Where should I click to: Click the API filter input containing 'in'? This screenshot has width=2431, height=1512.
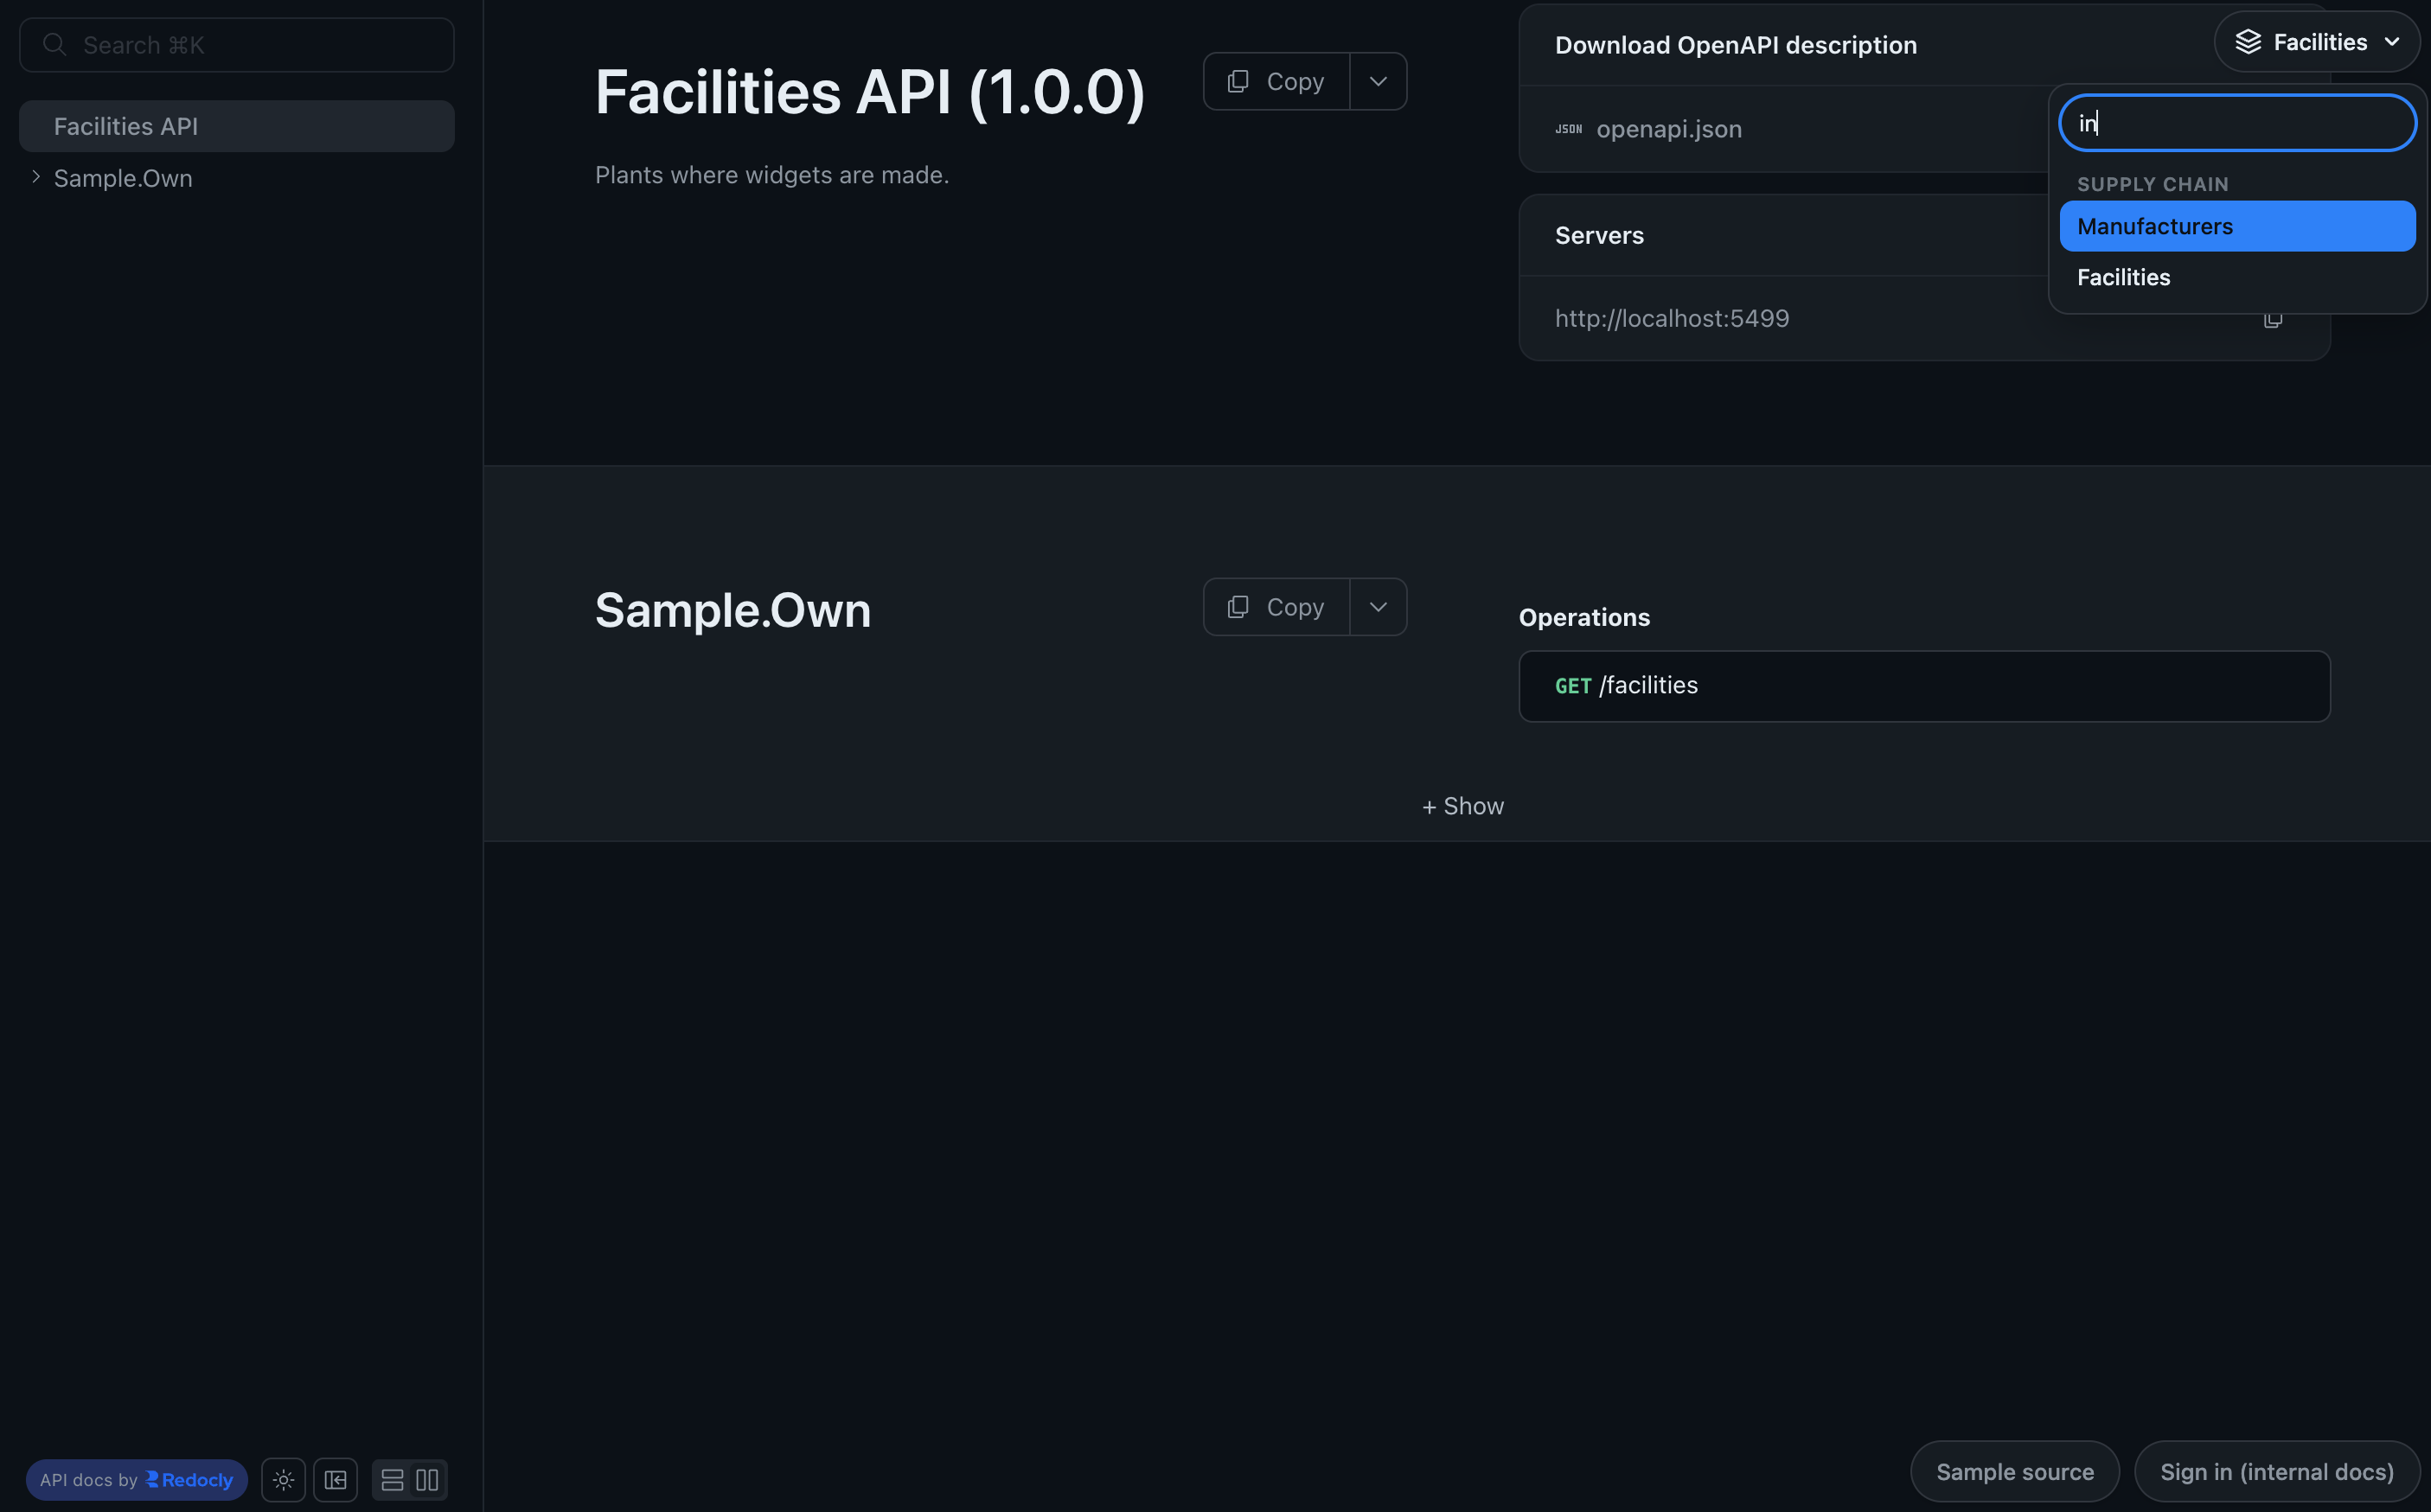pos(2238,123)
